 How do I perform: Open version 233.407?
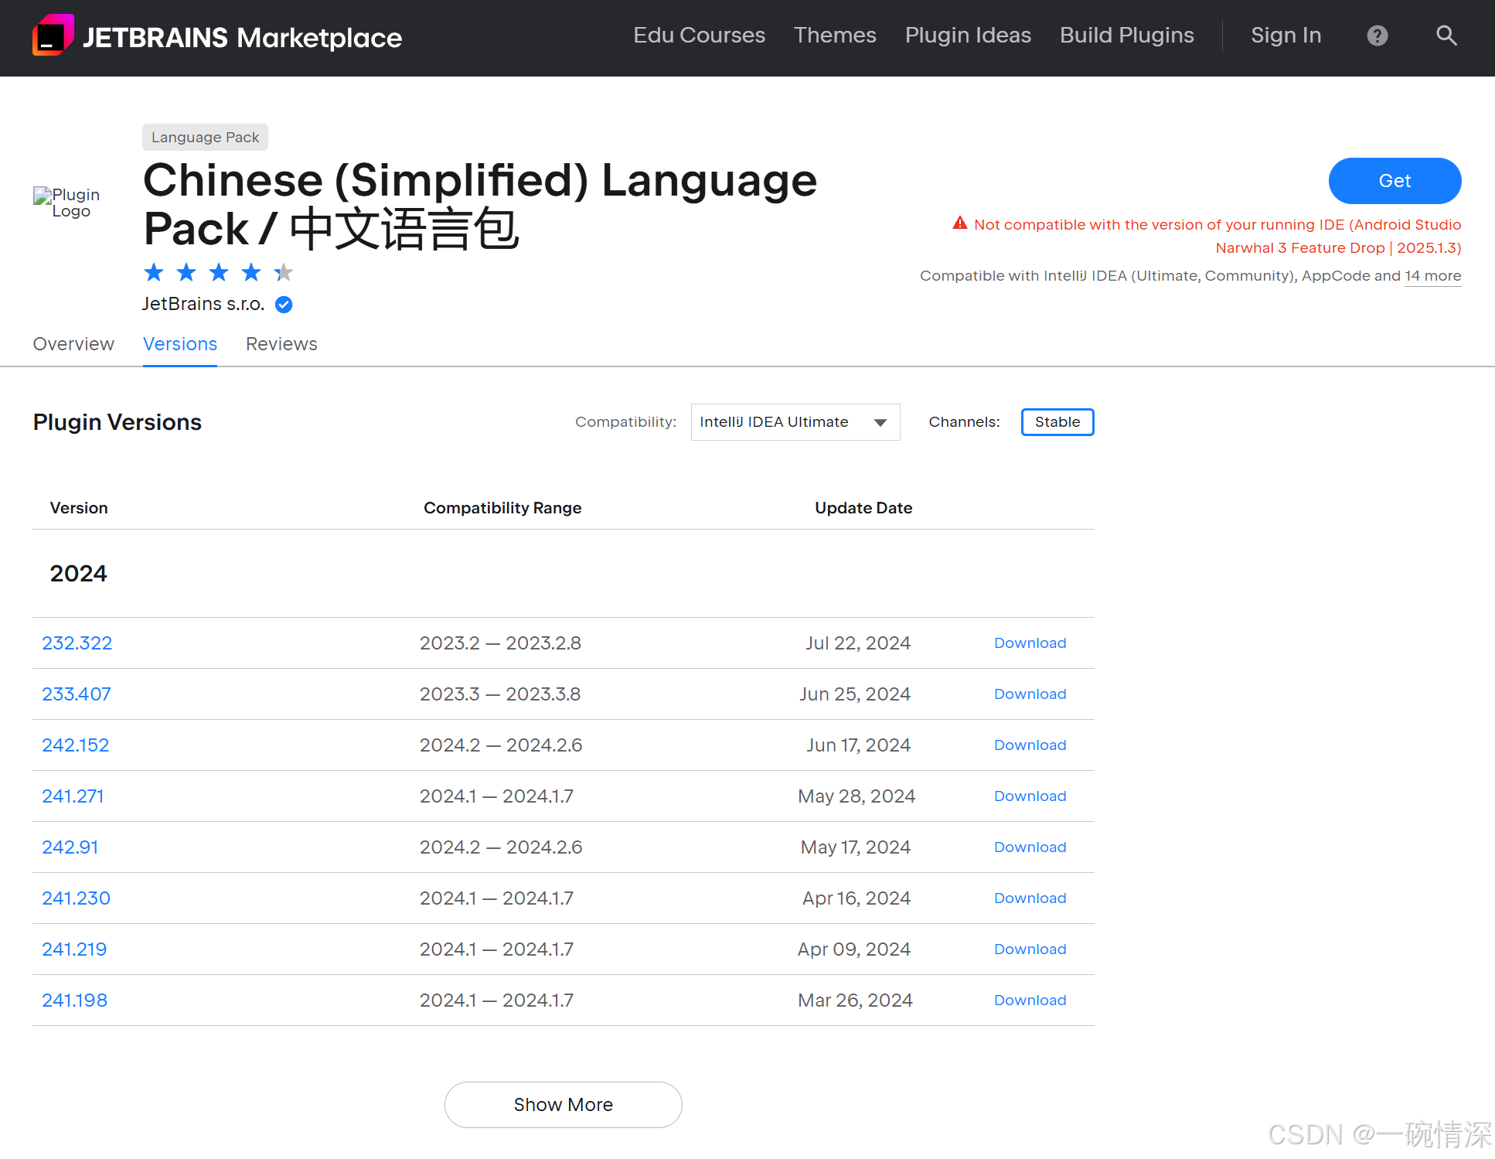76,694
